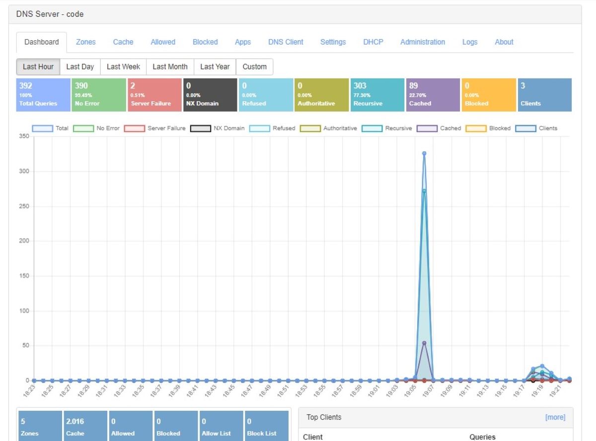The width and height of the screenshot is (596, 441).
Task: Switch to the Cache tab
Action: [123, 42]
